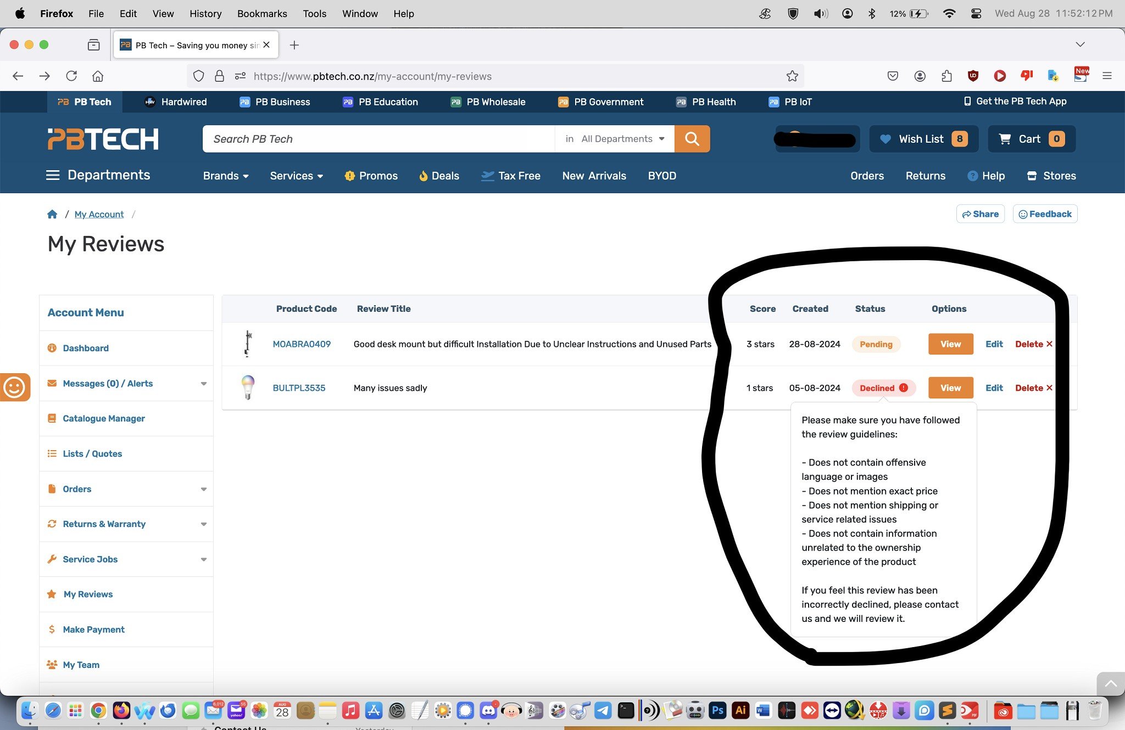1125x730 pixels.
Task: Open Chrome from the Dock
Action: (x=99, y=711)
